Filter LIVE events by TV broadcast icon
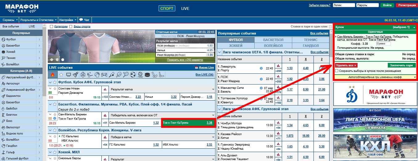 [x=68, y=74]
